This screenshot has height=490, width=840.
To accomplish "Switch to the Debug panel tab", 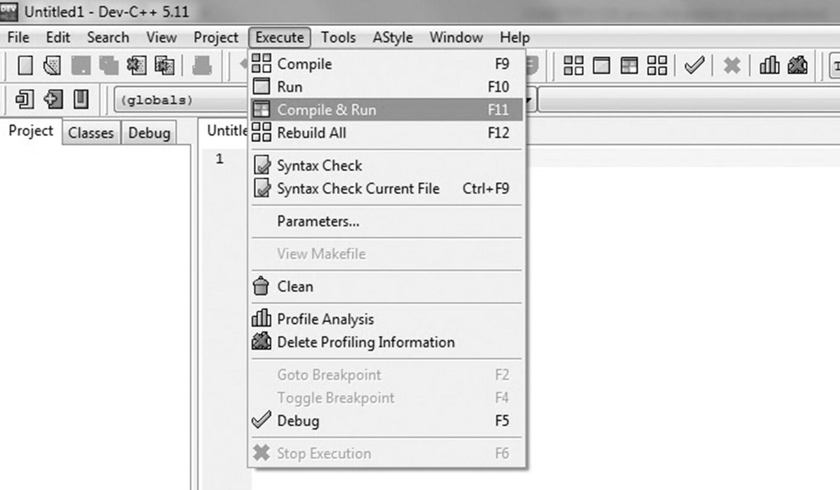I will click(149, 133).
